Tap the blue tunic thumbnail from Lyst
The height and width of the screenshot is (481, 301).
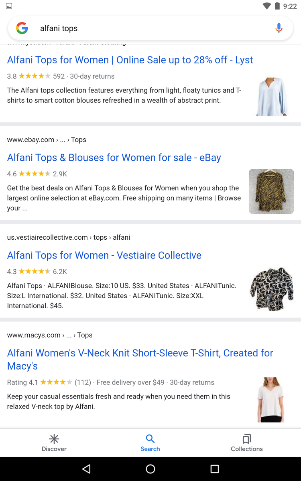(272, 96)
